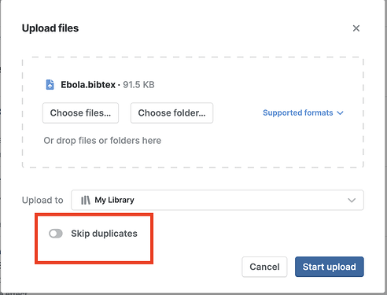
Task: Click the Ebola.bibtex file upload icon
Action: point(50,85)
